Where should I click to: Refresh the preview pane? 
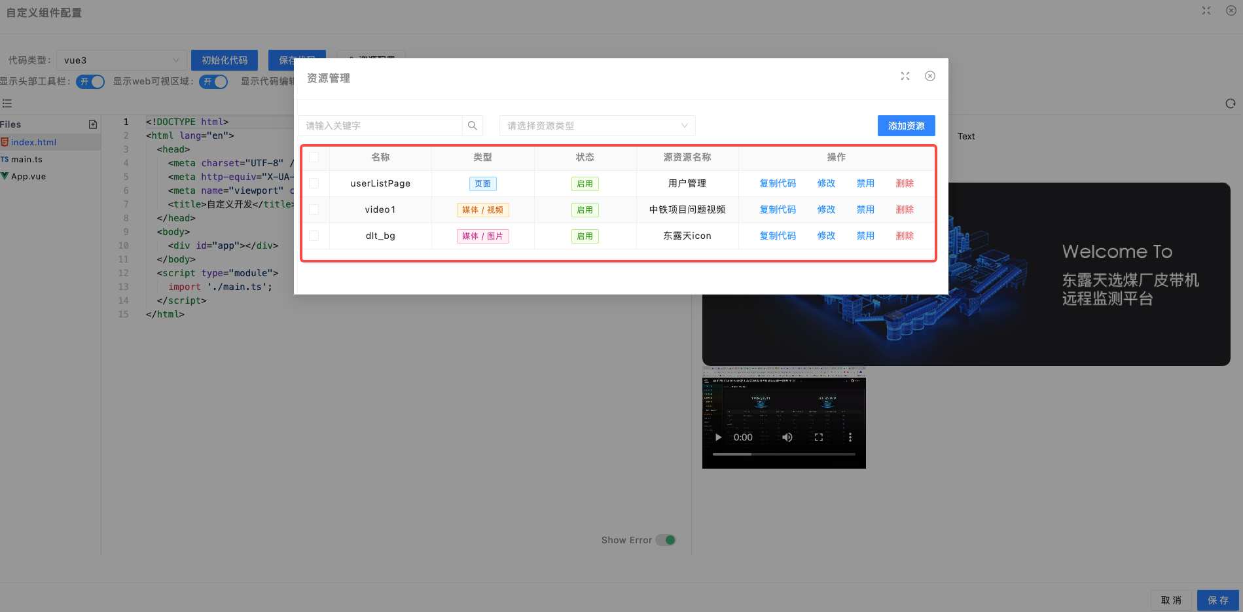(1231, 103)
